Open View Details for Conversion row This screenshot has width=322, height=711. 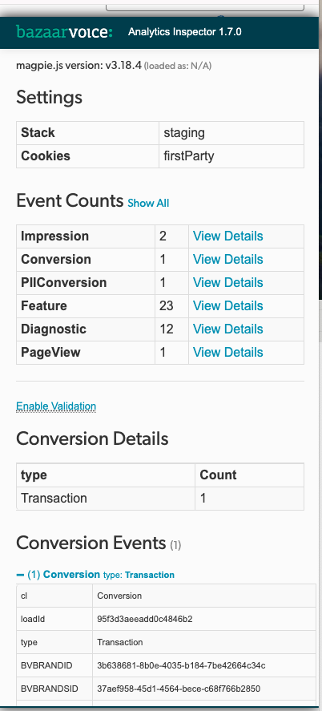(x=227, y=260)
